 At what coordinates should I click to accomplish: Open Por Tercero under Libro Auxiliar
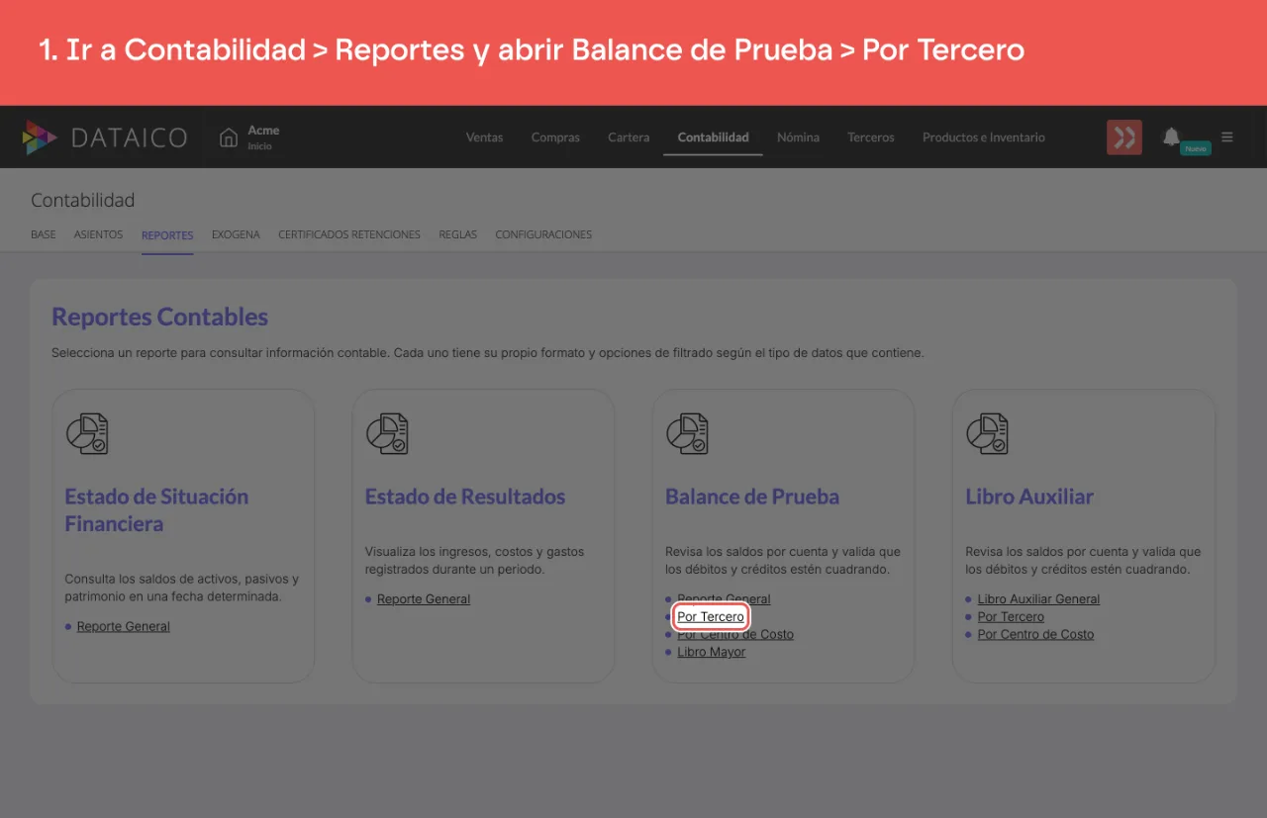click(1011, 616)
